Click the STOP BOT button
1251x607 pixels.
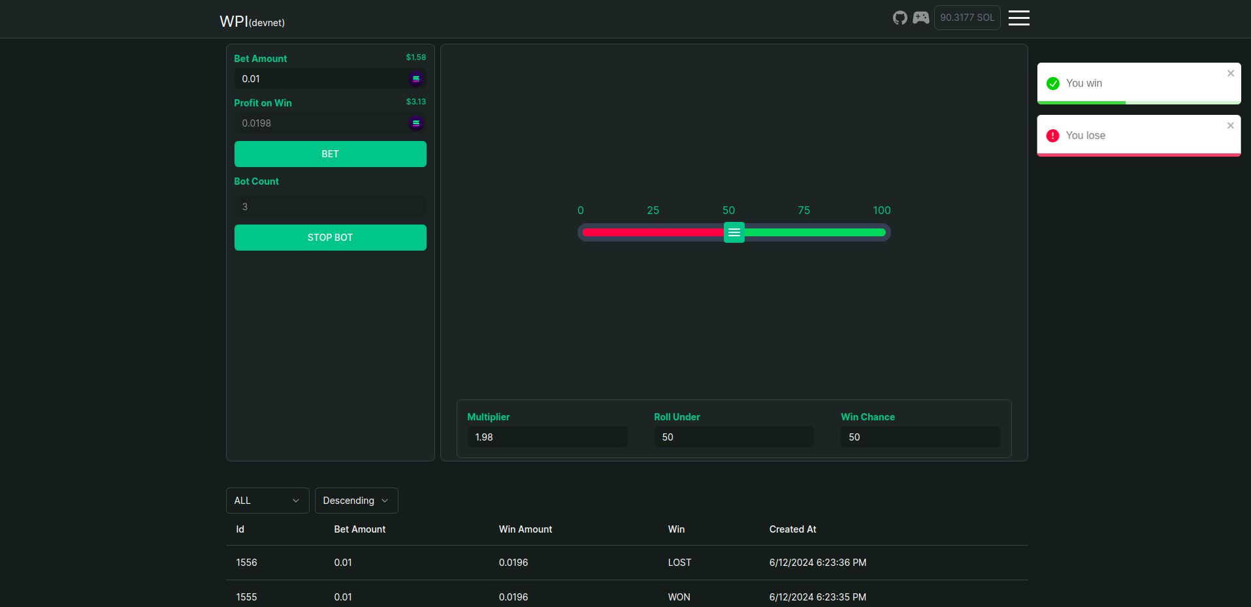tap(331, 238)
